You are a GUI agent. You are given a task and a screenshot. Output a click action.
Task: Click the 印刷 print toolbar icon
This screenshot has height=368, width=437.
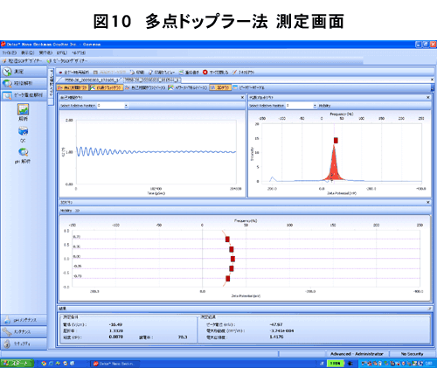(132, 72)
